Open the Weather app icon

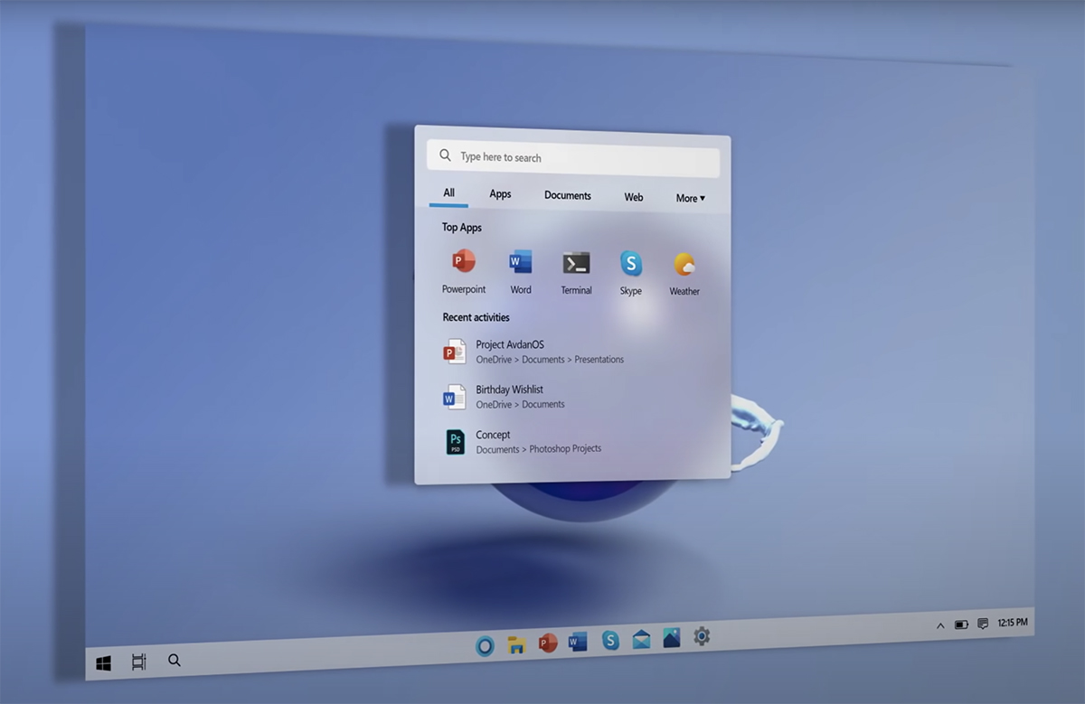coord(684,265)
